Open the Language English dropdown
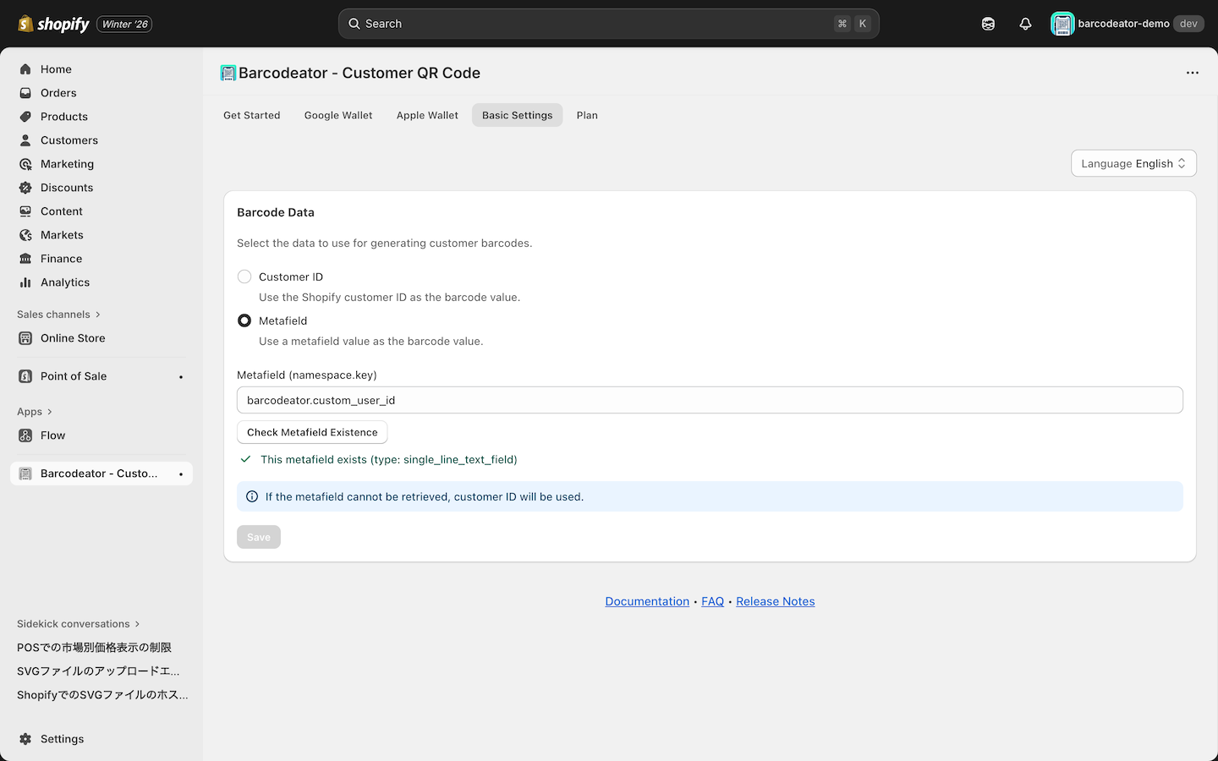Screen dimensions: 1218x761 coord(1133,163)
